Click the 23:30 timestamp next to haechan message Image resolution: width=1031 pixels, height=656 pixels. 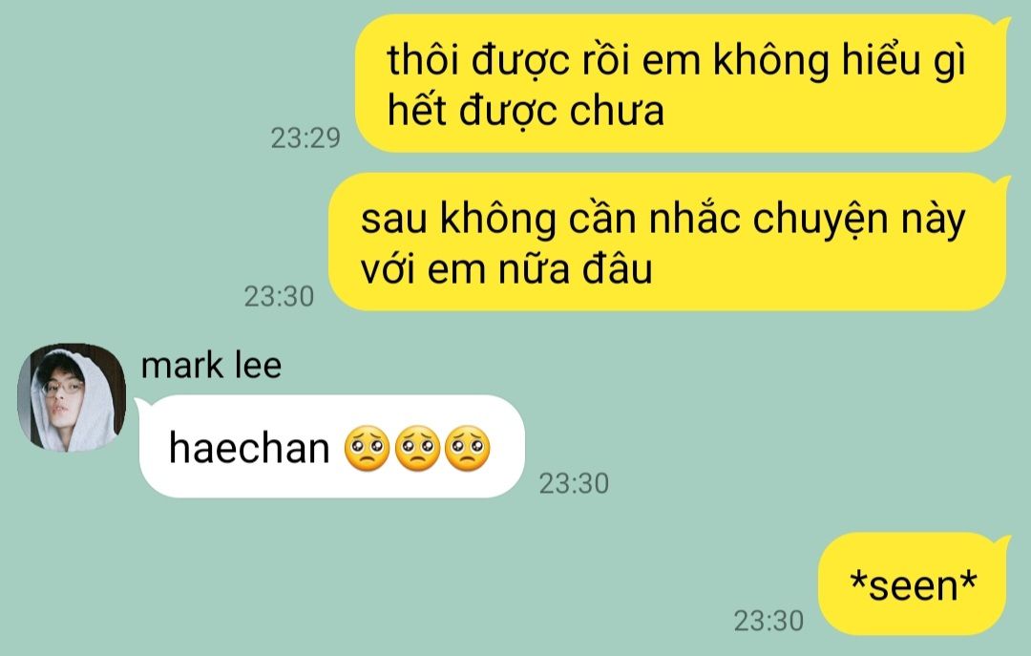[574, 483]
